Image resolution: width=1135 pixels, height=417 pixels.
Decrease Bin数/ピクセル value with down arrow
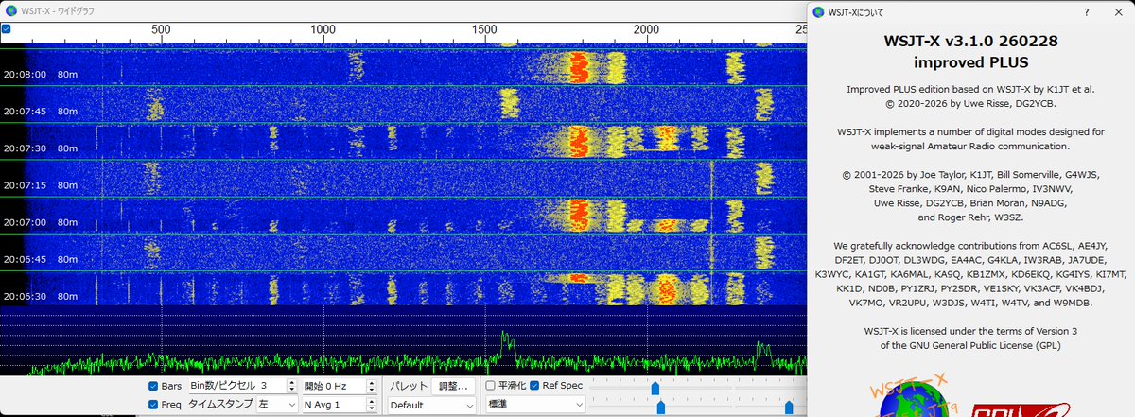tap(290, 390)
